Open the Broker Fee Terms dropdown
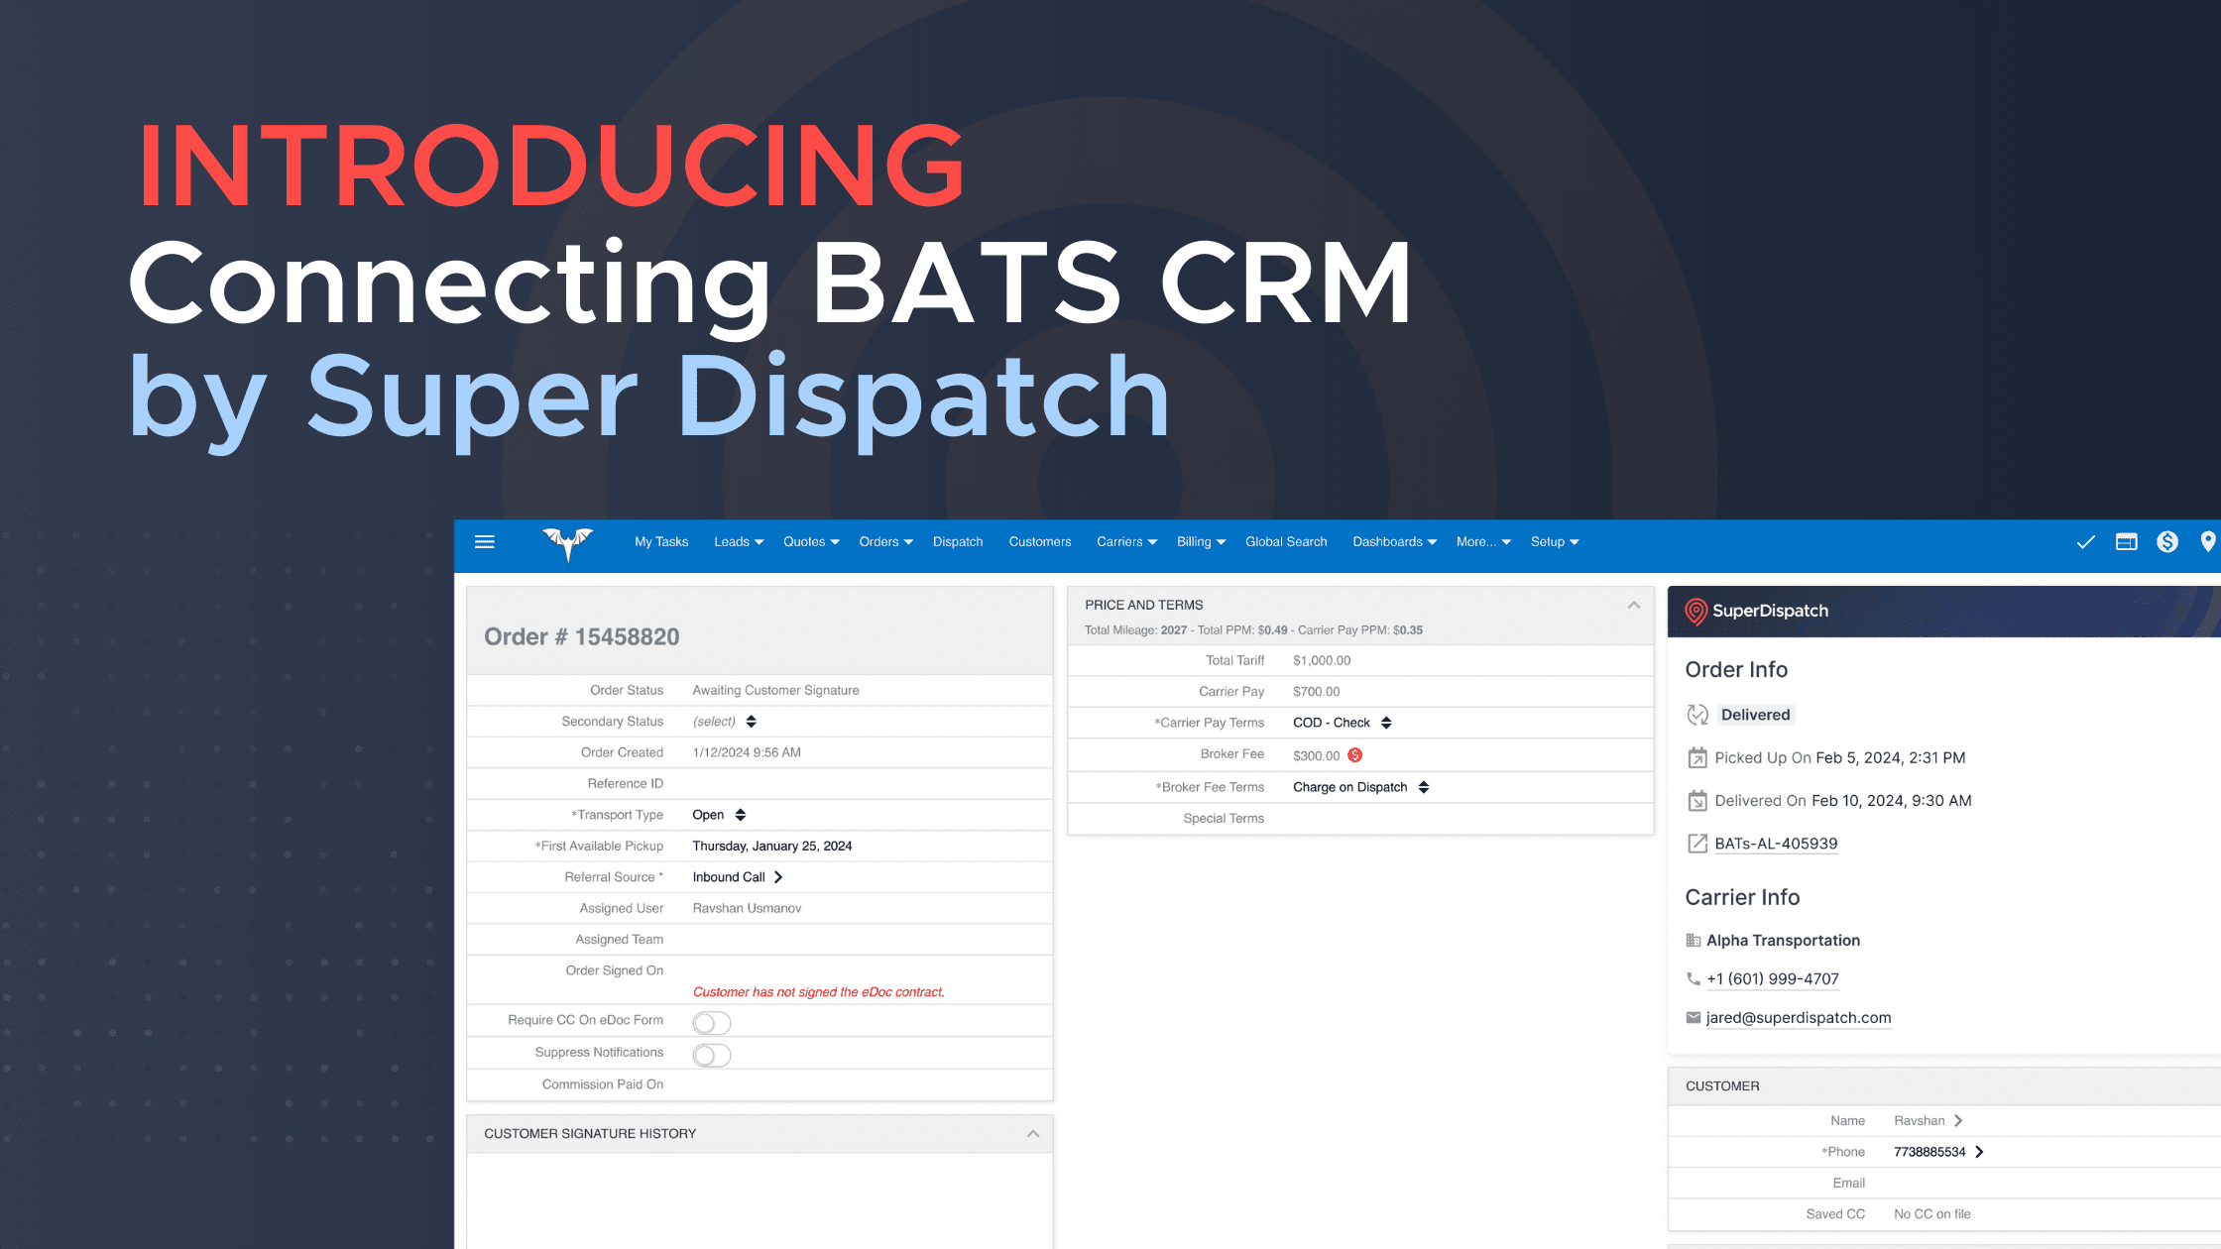Image resolution: width=2221 pixels, height=1249 pixels. [x=1360, y=787]
